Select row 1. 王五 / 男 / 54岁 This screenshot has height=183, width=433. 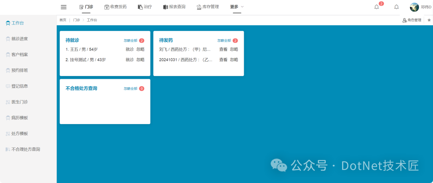81,49
